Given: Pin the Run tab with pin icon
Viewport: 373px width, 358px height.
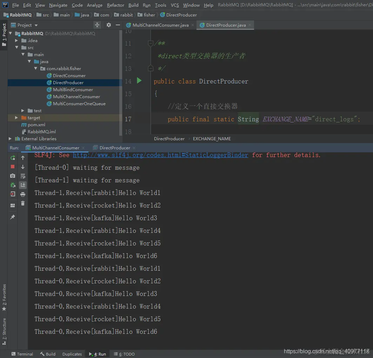Looking at the screenshot, I should pyautogui.click(x=13, y=217).
